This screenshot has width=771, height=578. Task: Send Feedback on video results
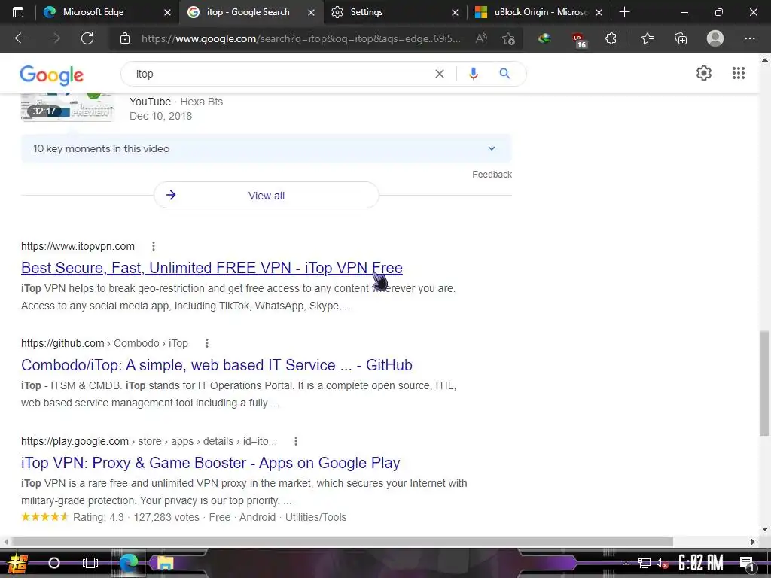tap(492, 175)
